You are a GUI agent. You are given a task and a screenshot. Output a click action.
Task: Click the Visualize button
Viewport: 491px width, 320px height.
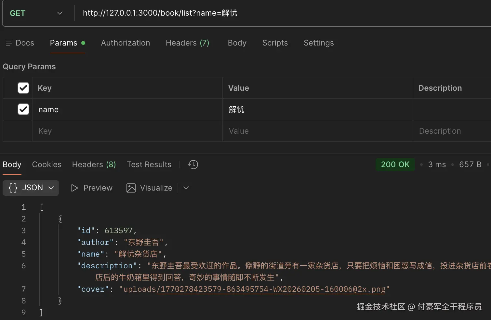(x=150, y=188)
